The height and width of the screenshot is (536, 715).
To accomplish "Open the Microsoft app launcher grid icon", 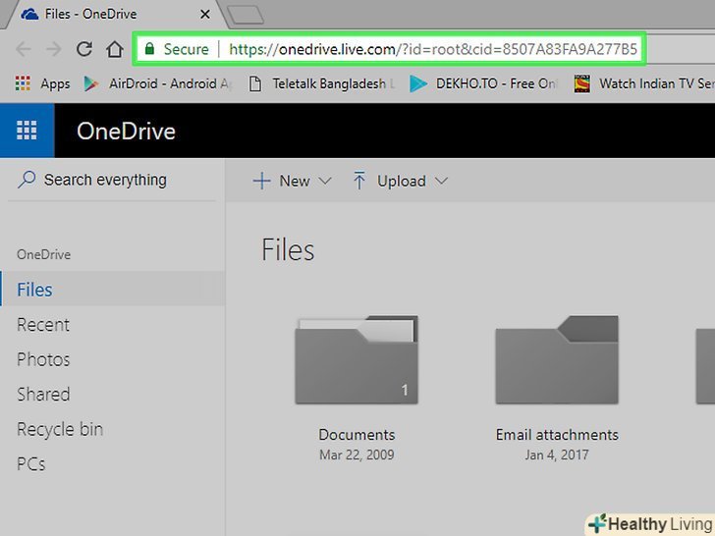I will click(27, 131).
